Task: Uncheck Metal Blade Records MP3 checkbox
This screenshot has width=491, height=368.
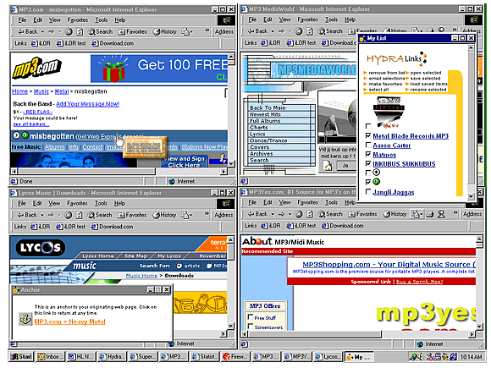Action: click(368, 135)
